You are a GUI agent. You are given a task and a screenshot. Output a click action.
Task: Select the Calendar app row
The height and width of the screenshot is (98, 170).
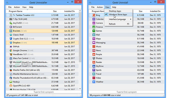pyautogui.click(x=127, y=19)
